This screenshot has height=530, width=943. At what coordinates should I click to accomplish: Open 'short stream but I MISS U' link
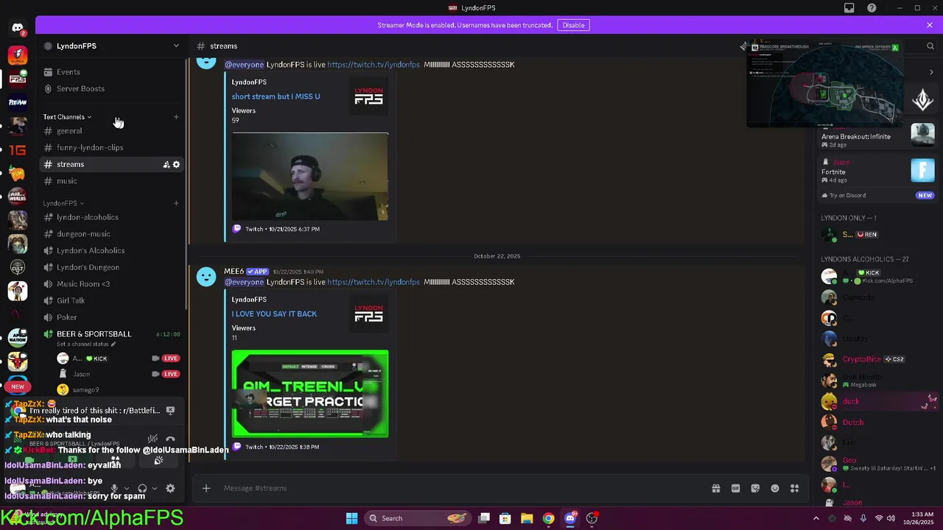(276, 96)
